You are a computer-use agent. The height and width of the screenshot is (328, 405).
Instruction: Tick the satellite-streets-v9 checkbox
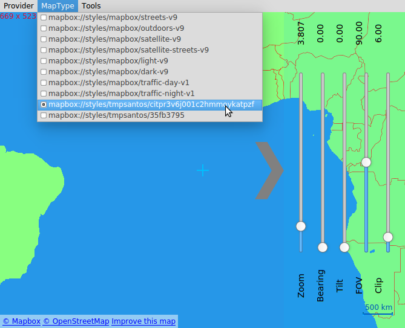(x=44, y=50)
